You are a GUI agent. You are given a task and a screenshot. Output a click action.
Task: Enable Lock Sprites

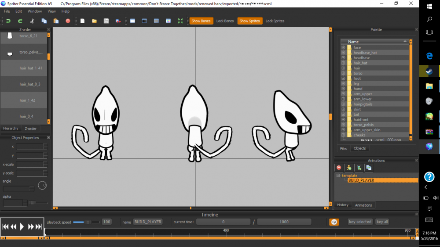tap(275, 21)
